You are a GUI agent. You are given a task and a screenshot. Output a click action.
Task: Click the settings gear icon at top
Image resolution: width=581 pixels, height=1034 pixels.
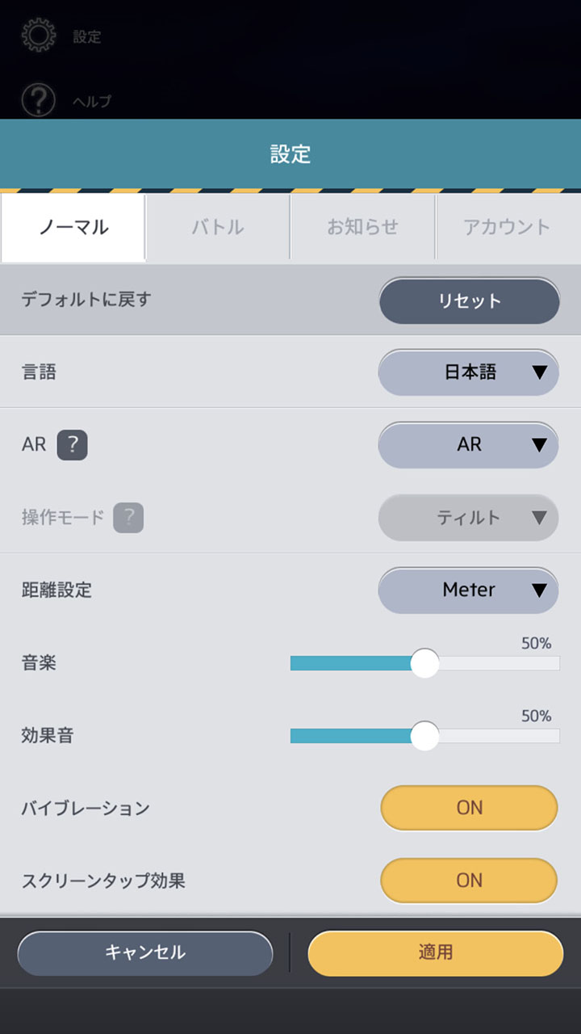point(39,36)
